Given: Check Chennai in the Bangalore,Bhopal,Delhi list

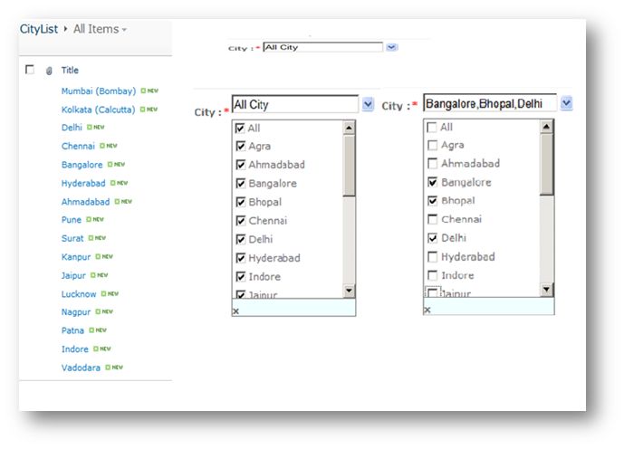Looking at the screenshot, I should click(x=432, y=219).
